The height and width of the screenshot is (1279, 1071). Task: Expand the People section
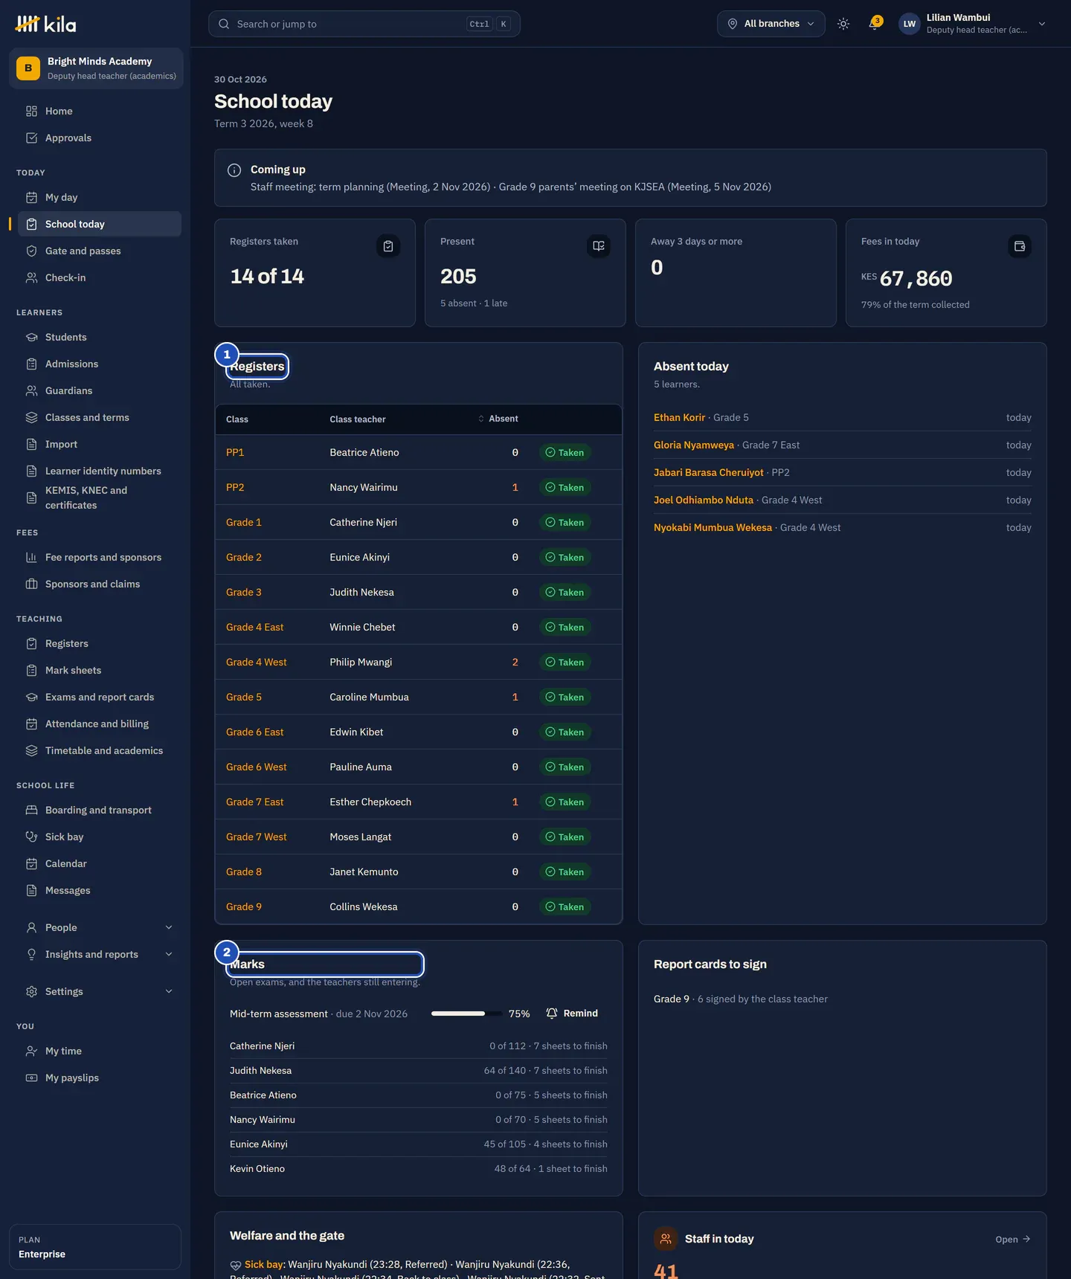(x=100, y=927)
